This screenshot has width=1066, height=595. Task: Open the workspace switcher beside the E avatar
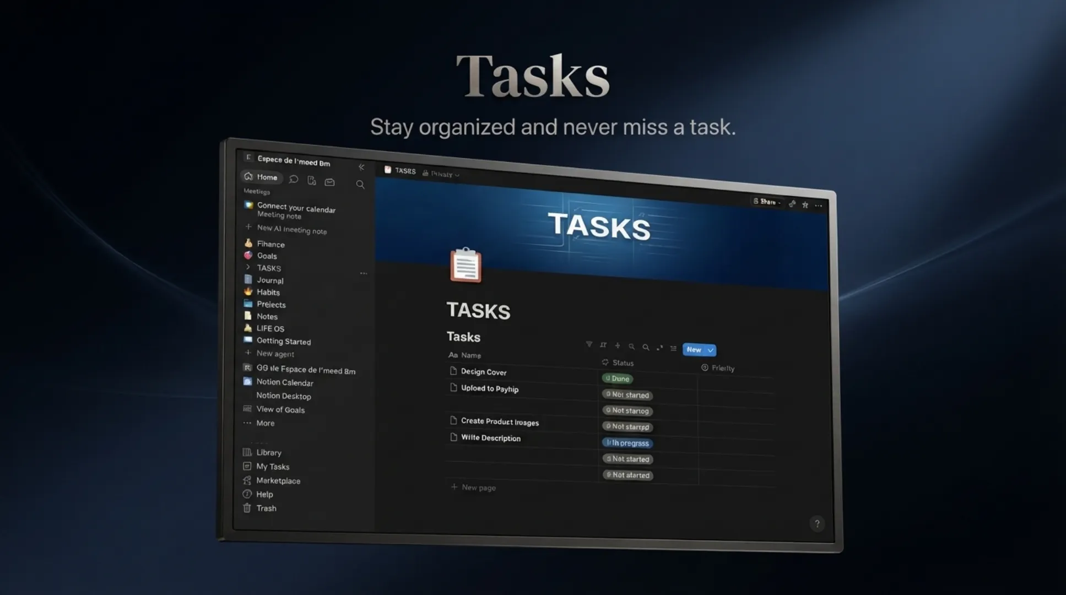[x=294, y=160]
